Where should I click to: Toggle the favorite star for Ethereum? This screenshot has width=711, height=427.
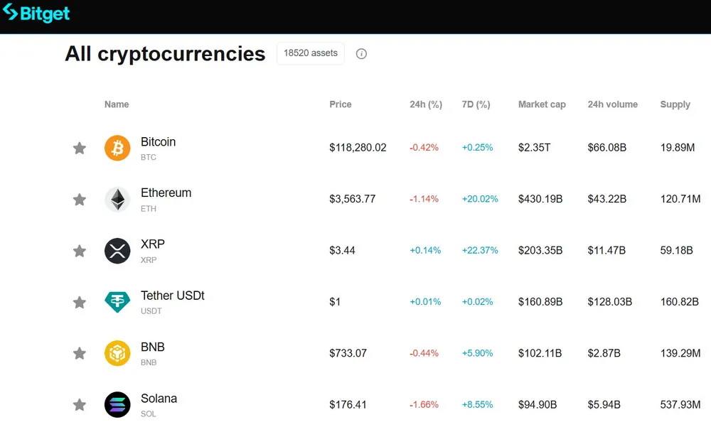click(x=80, y=200)
